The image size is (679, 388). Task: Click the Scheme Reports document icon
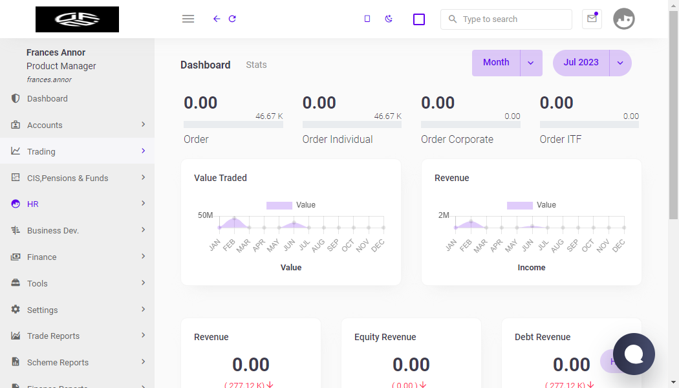[16, 362]
